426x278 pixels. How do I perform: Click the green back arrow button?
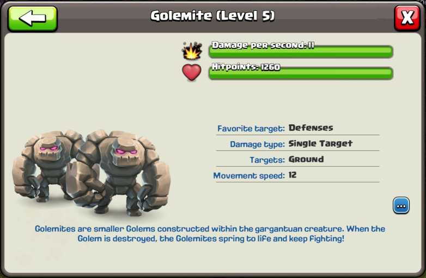pyautogui.click(x=33, y=18)
